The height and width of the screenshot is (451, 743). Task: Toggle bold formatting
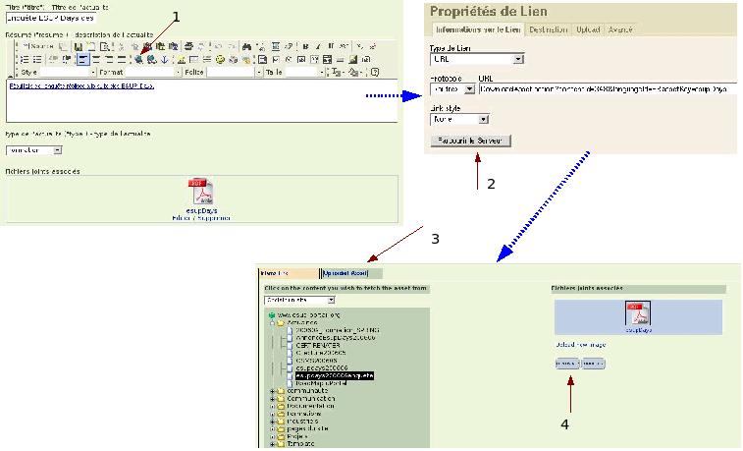(x=305, y=46)
